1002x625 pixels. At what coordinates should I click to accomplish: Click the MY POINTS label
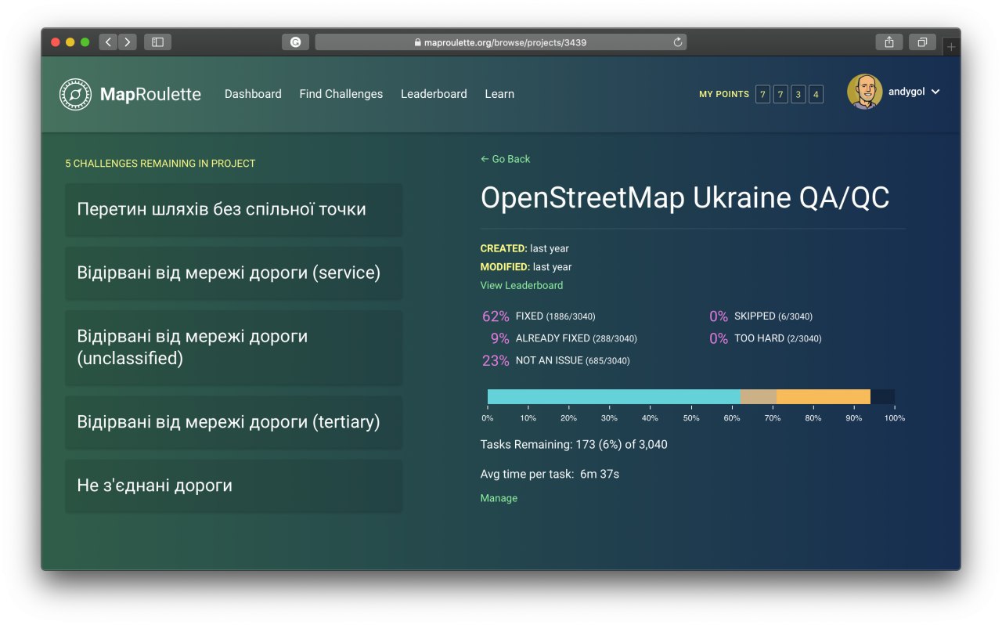pos(724,94)
